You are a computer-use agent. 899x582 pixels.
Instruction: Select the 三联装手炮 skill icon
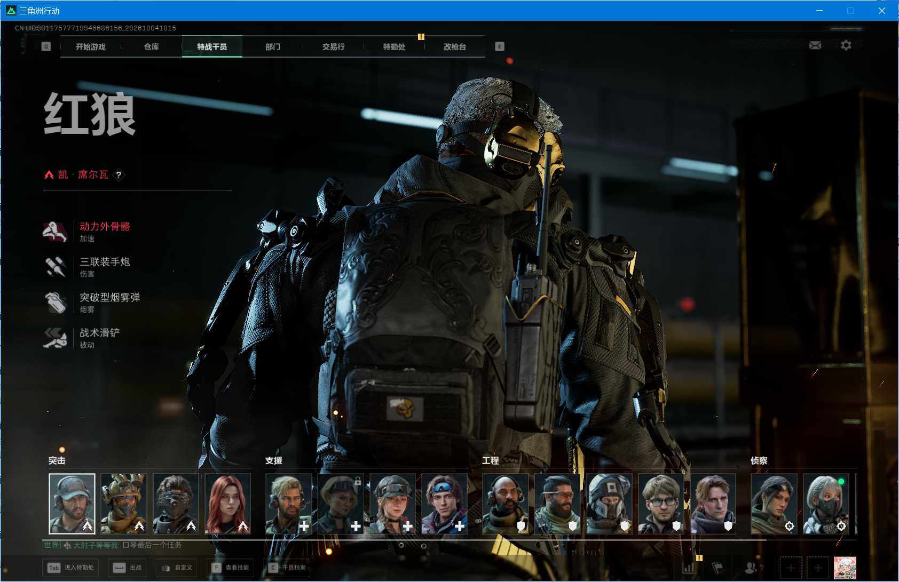[55, 267]
